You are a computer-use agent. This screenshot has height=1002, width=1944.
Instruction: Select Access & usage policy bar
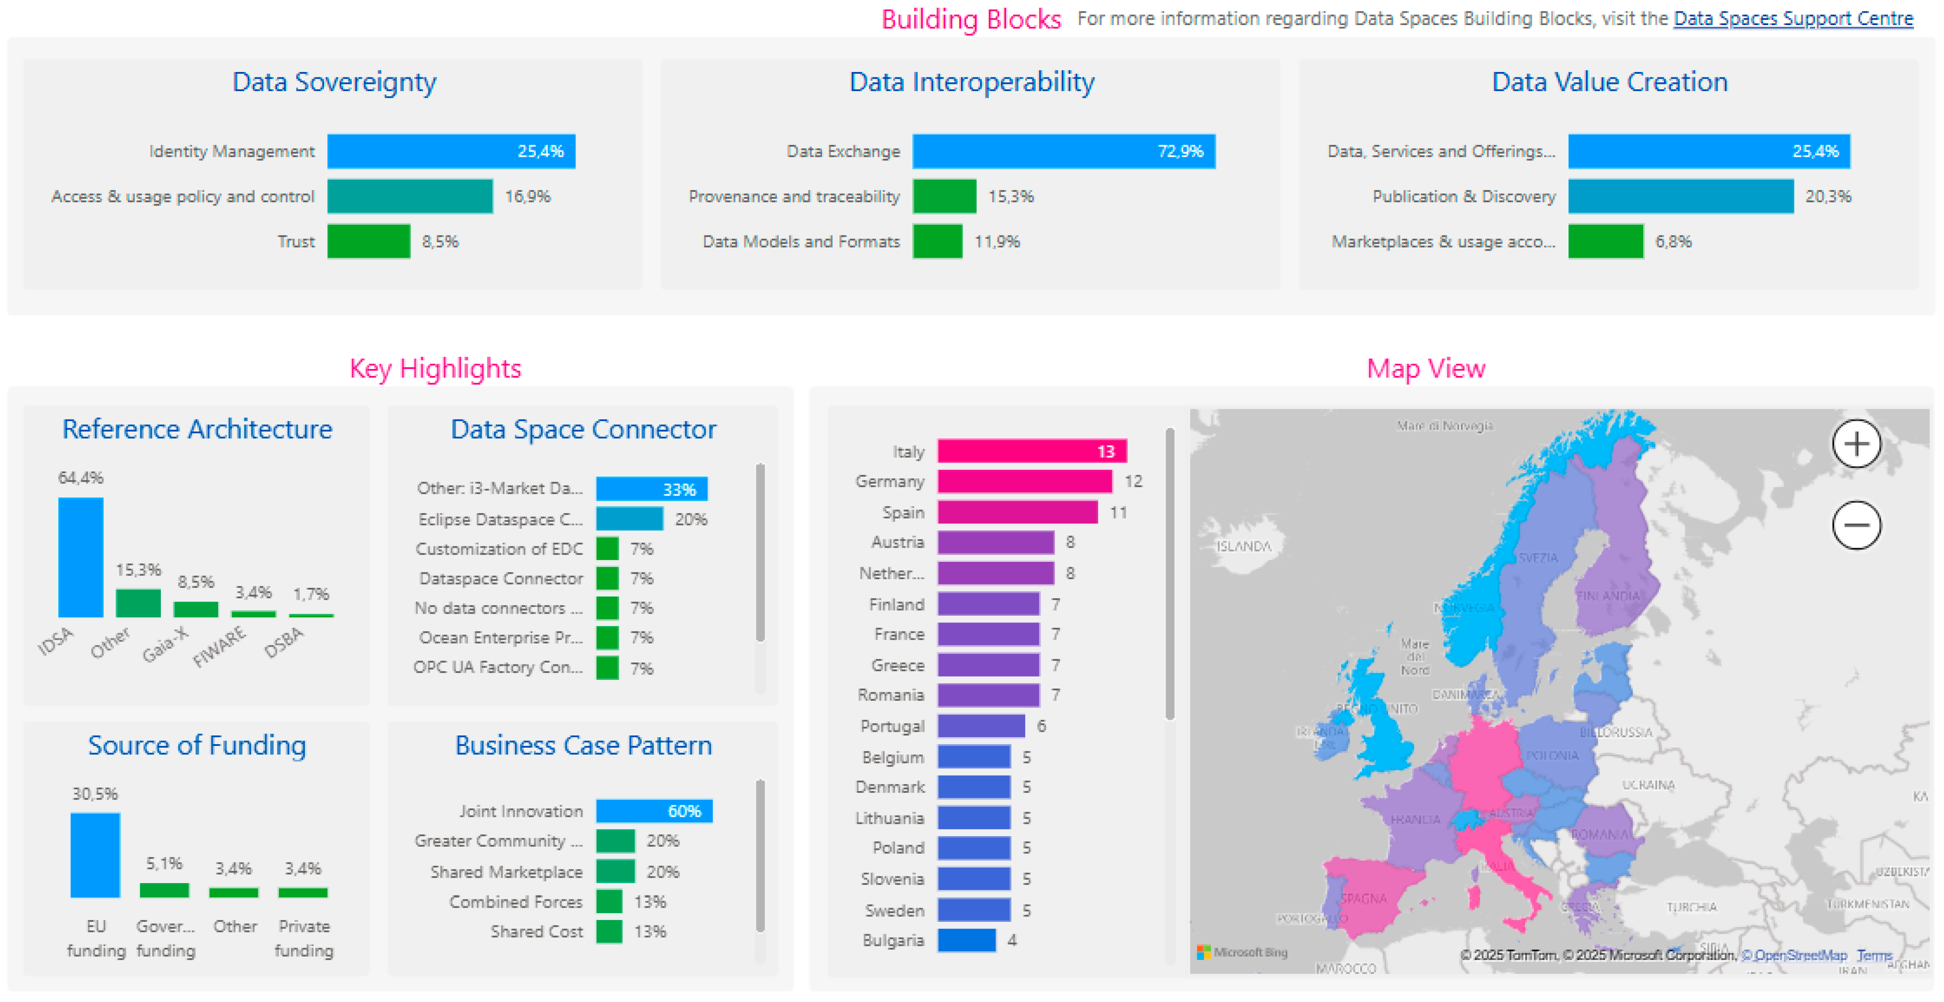[411, 196]
